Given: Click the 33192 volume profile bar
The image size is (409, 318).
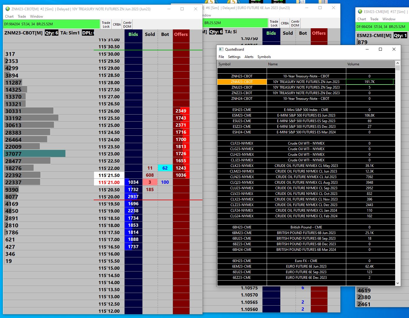Looking at the screenshot, I should (31, 118).
